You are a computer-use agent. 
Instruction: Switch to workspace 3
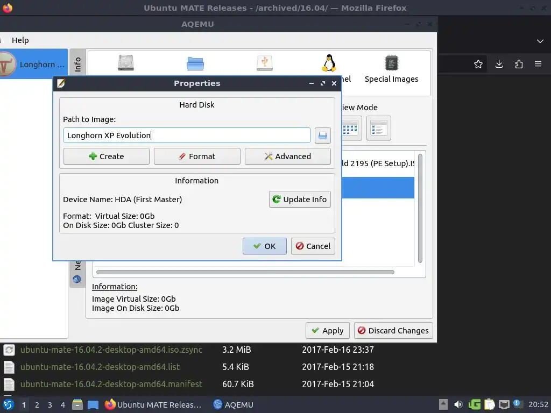pyautogui.click(x=50, y=405)
